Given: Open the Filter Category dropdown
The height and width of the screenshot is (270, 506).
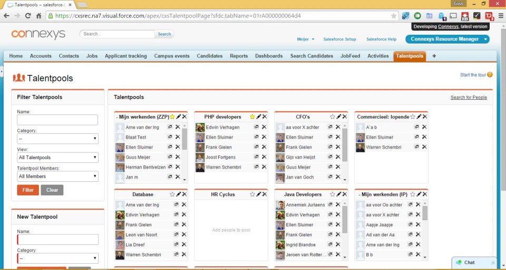Looking at the screenshot, I should [57, 139].
